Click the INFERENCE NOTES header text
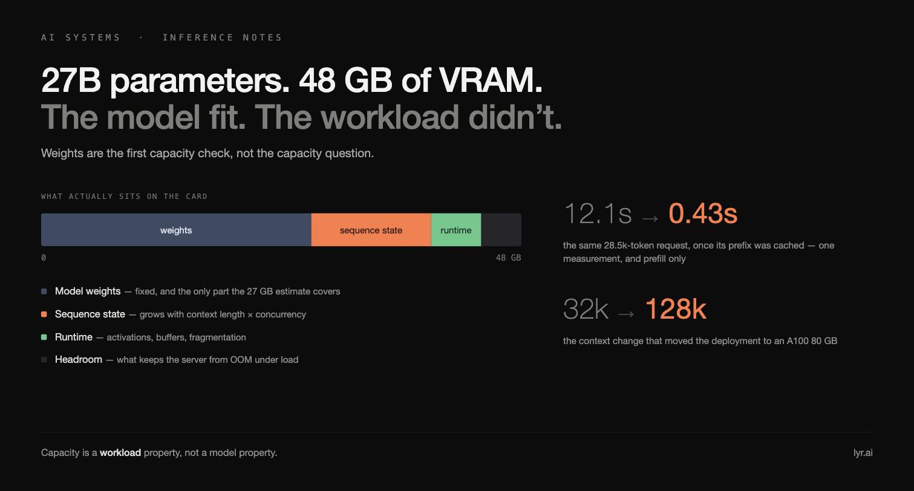 (222, 37)
